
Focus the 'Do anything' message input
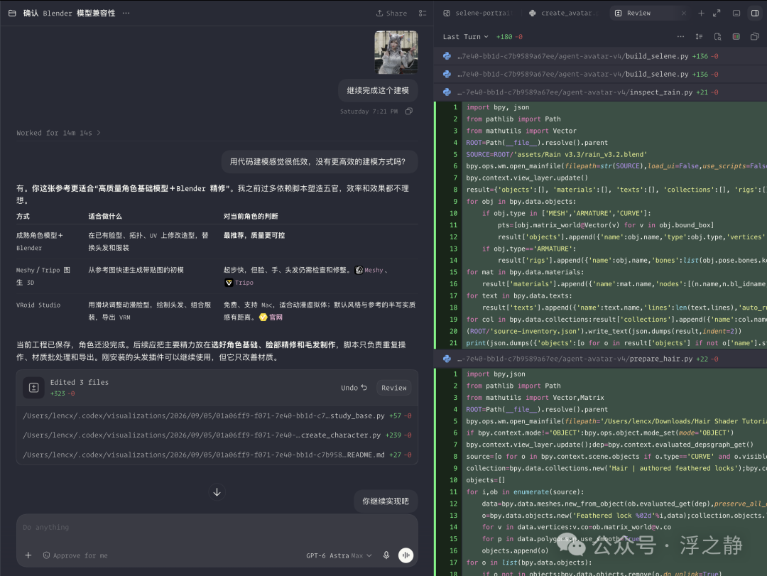pos(217,528)
